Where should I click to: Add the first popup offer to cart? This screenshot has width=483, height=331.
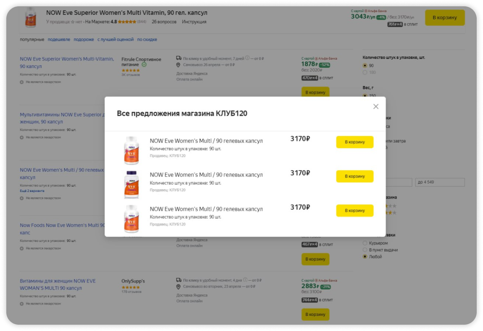(x=354, y=142)
